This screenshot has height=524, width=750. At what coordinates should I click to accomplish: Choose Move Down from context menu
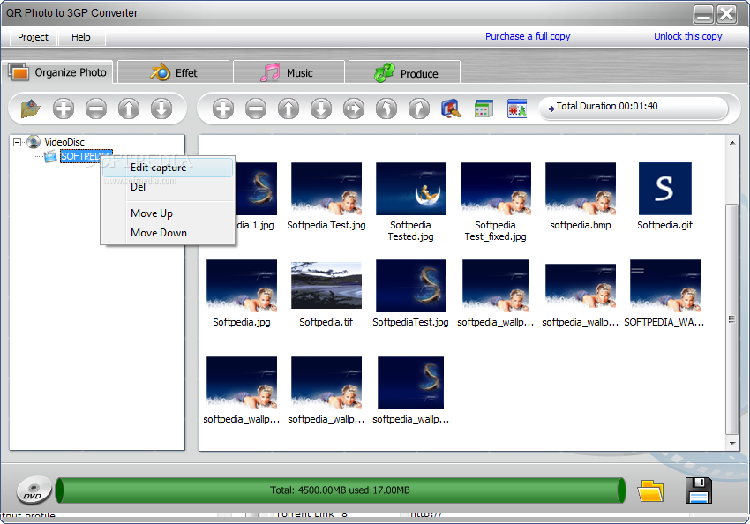[x=168, y=233]
